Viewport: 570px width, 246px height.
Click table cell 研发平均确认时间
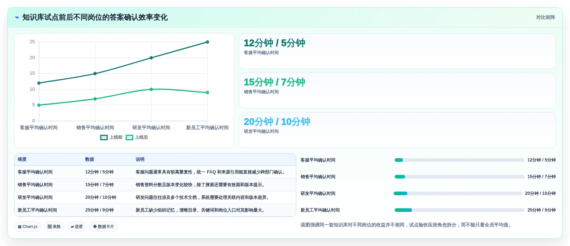pos(35,197)
